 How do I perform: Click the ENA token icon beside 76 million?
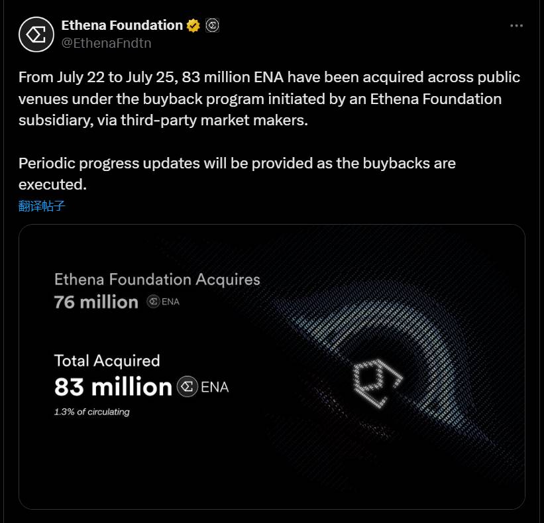click(153, 302)
